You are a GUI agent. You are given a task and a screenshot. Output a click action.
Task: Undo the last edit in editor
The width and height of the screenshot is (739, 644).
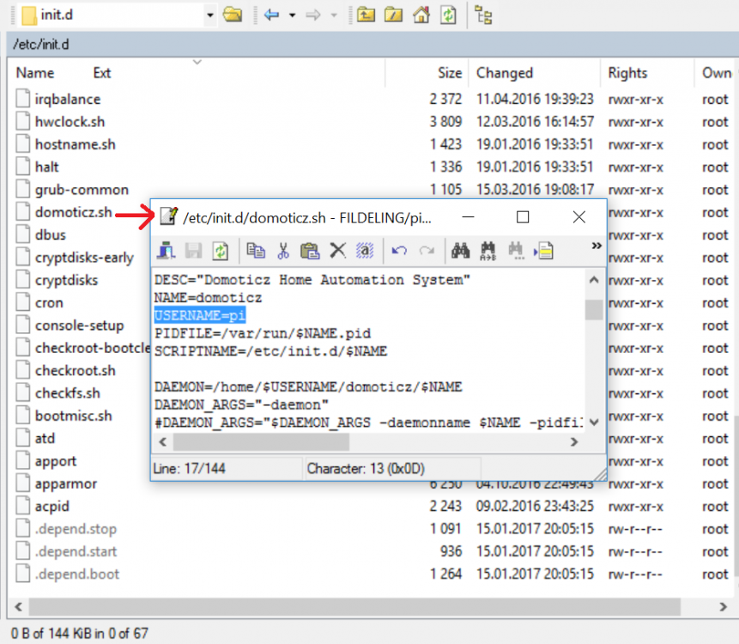(399, 251)
